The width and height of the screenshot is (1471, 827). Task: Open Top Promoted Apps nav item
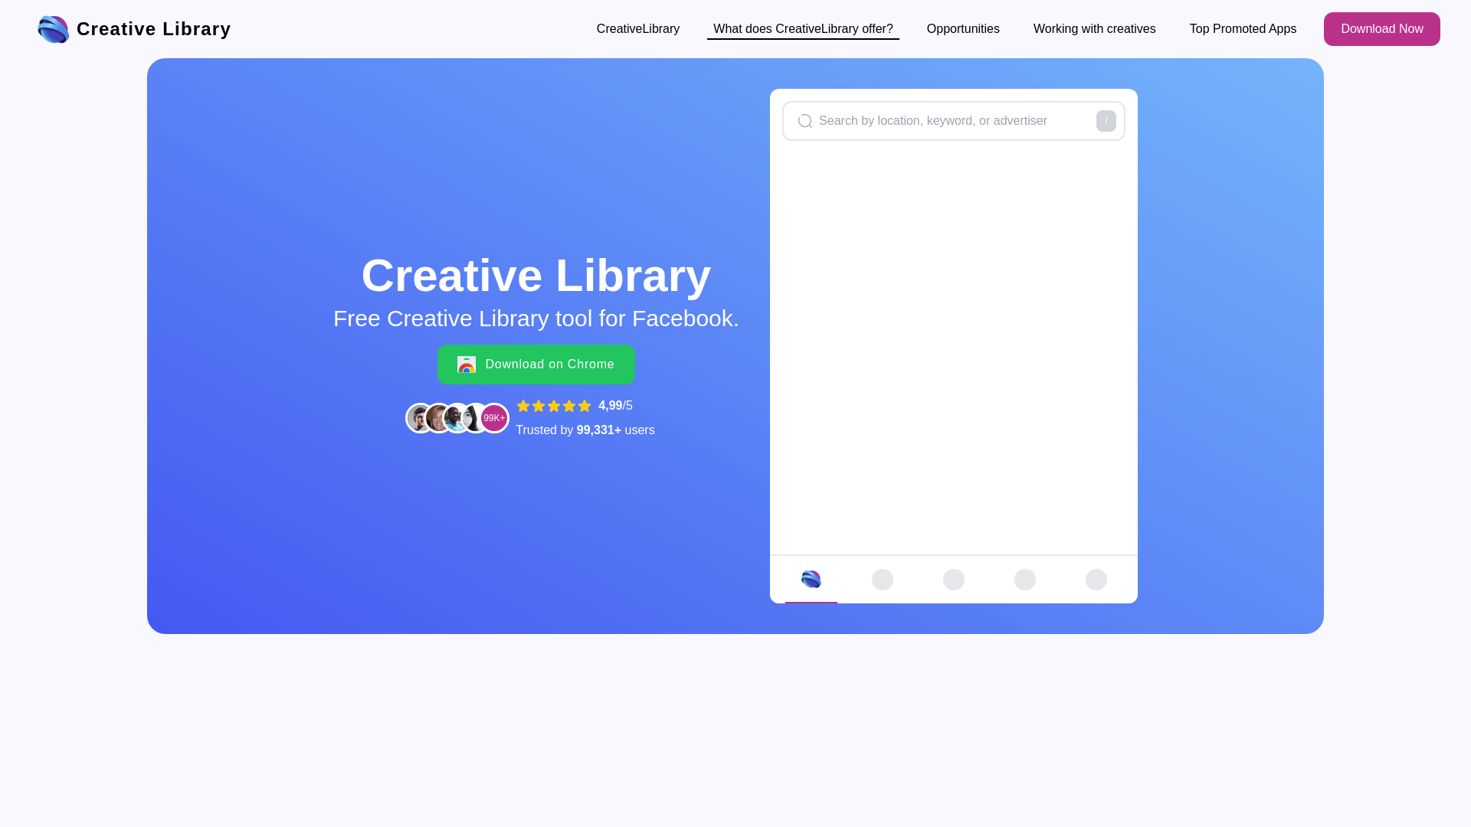pyautogui.click(x=1243, y=29)
